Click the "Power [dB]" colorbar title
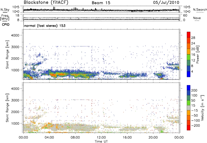Viewport: 207px width, 143px height. click(198, 55)
